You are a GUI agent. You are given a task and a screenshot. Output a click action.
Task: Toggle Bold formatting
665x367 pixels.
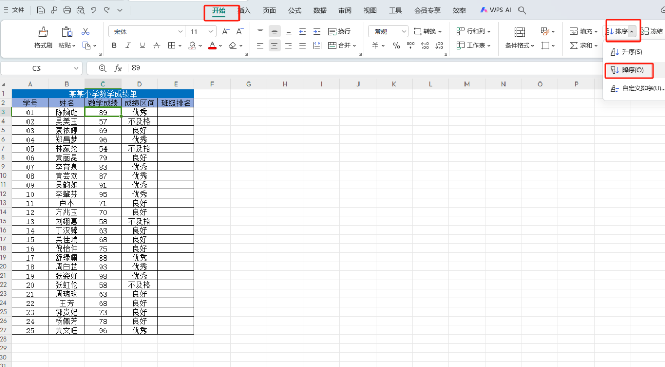pos(114,46)
